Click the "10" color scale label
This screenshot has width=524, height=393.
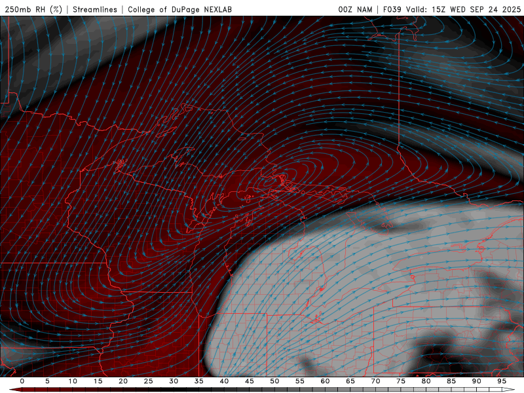(73, 381)
